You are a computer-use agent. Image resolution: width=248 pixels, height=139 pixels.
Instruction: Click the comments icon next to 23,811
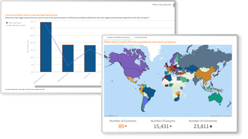[211, 127]
